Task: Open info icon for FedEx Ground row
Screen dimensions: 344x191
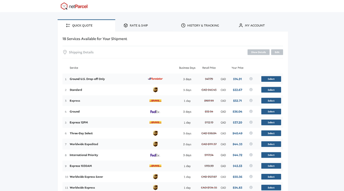Action: pos(251,112)
